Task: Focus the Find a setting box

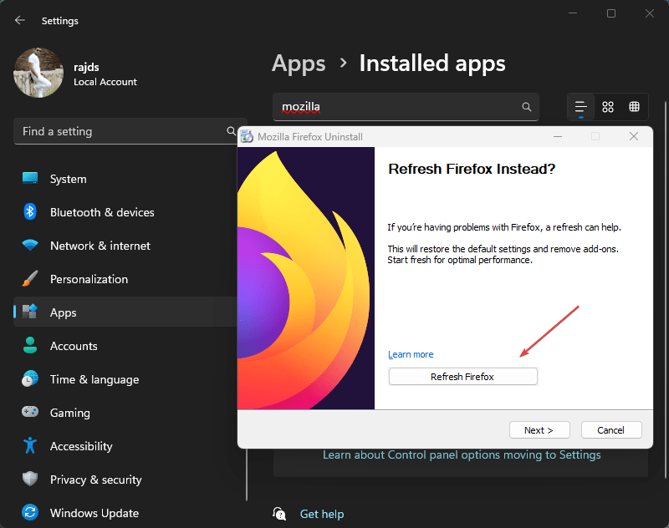Action: coord(130,131)
